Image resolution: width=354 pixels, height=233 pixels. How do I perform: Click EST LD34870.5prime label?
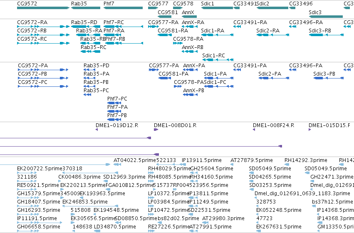click(115, 227)
